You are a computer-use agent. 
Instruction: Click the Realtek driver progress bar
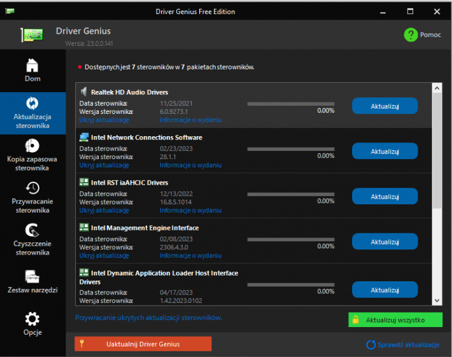pos(291,104)
